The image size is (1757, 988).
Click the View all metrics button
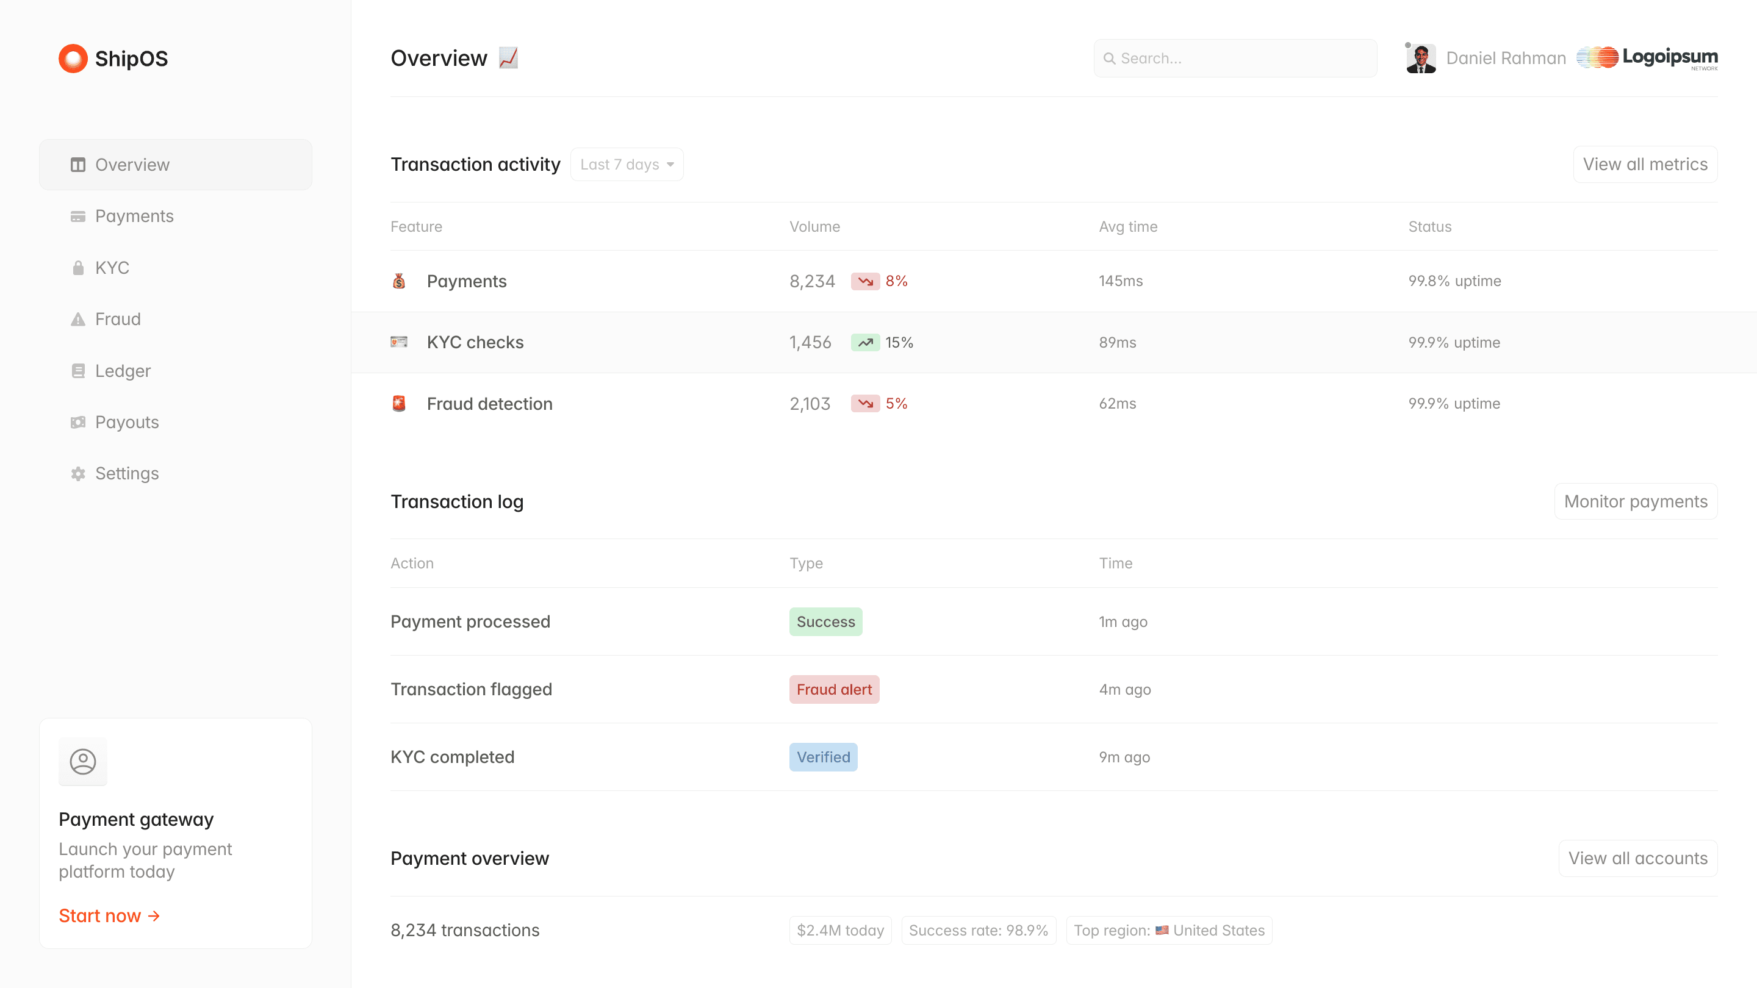click(1645, 163)
